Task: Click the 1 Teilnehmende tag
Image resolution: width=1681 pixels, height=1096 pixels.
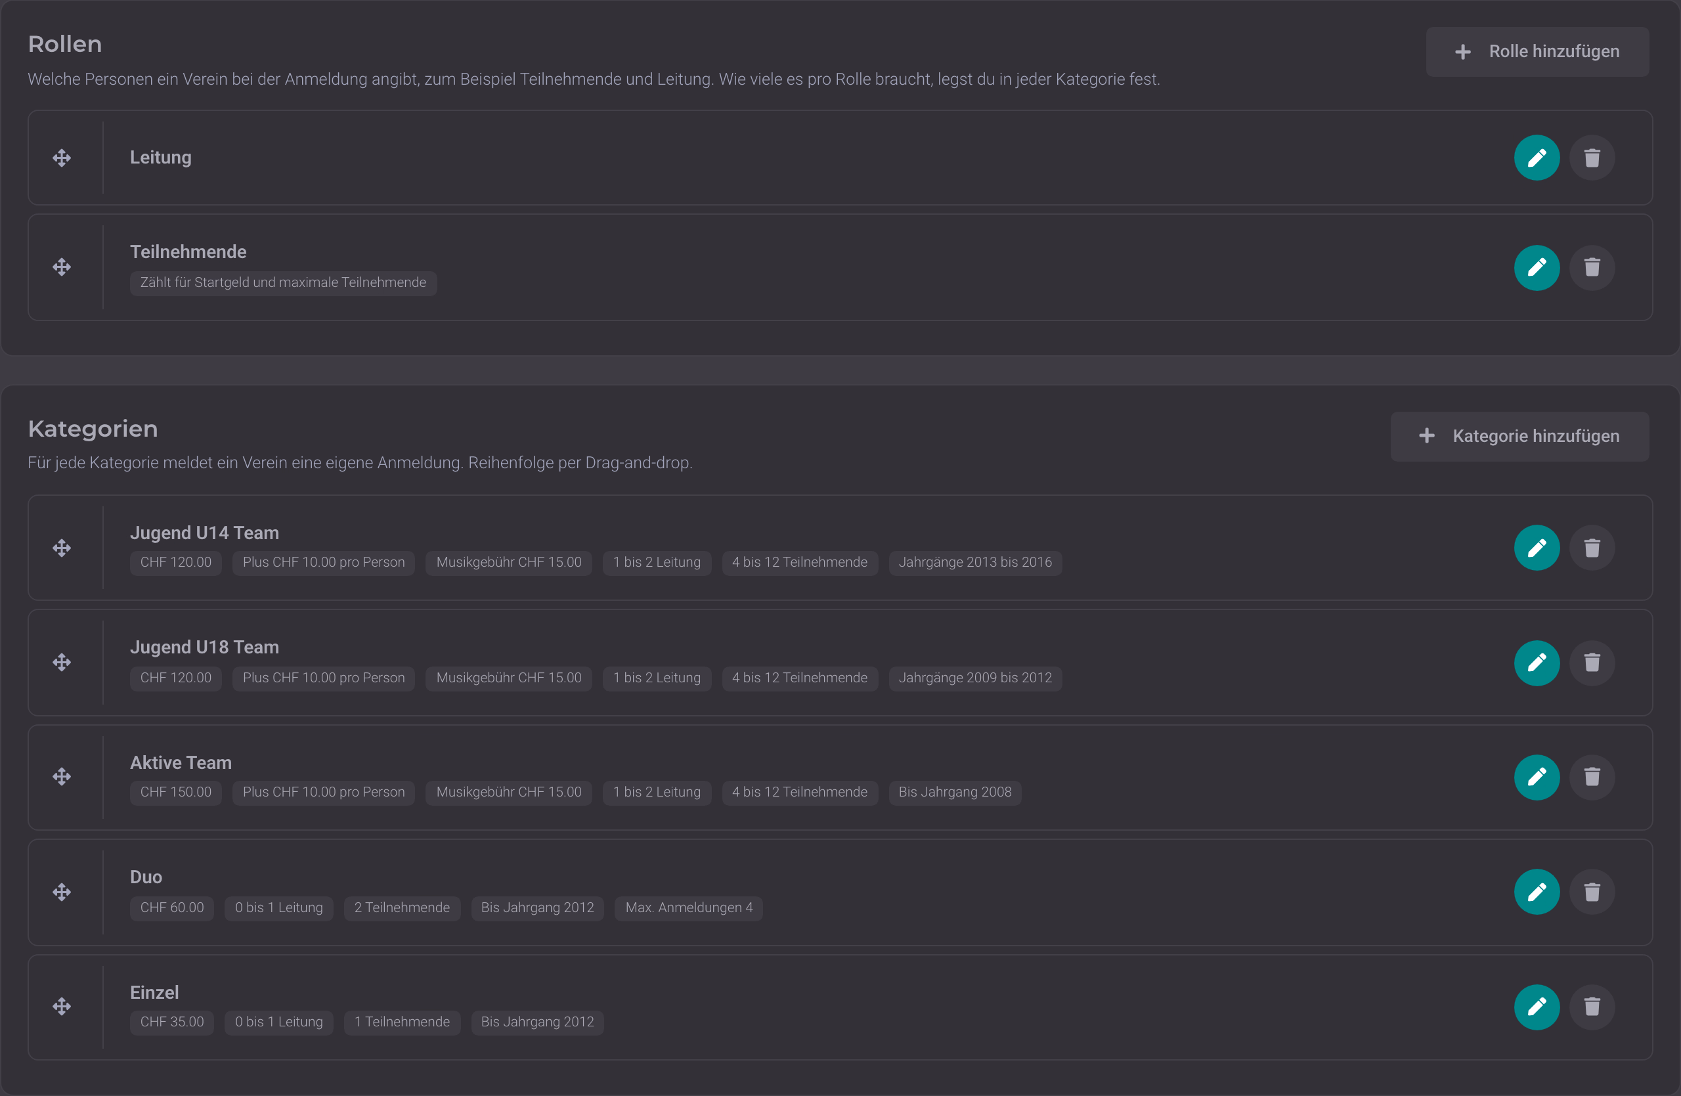Action: (402, 1022)
